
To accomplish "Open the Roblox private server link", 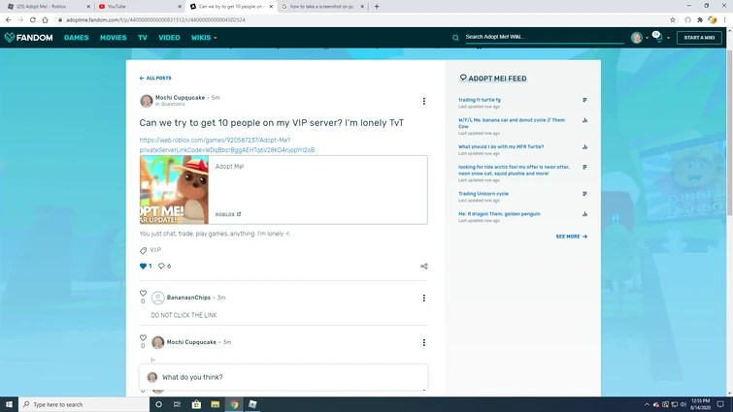I will (x=227, y=144).
